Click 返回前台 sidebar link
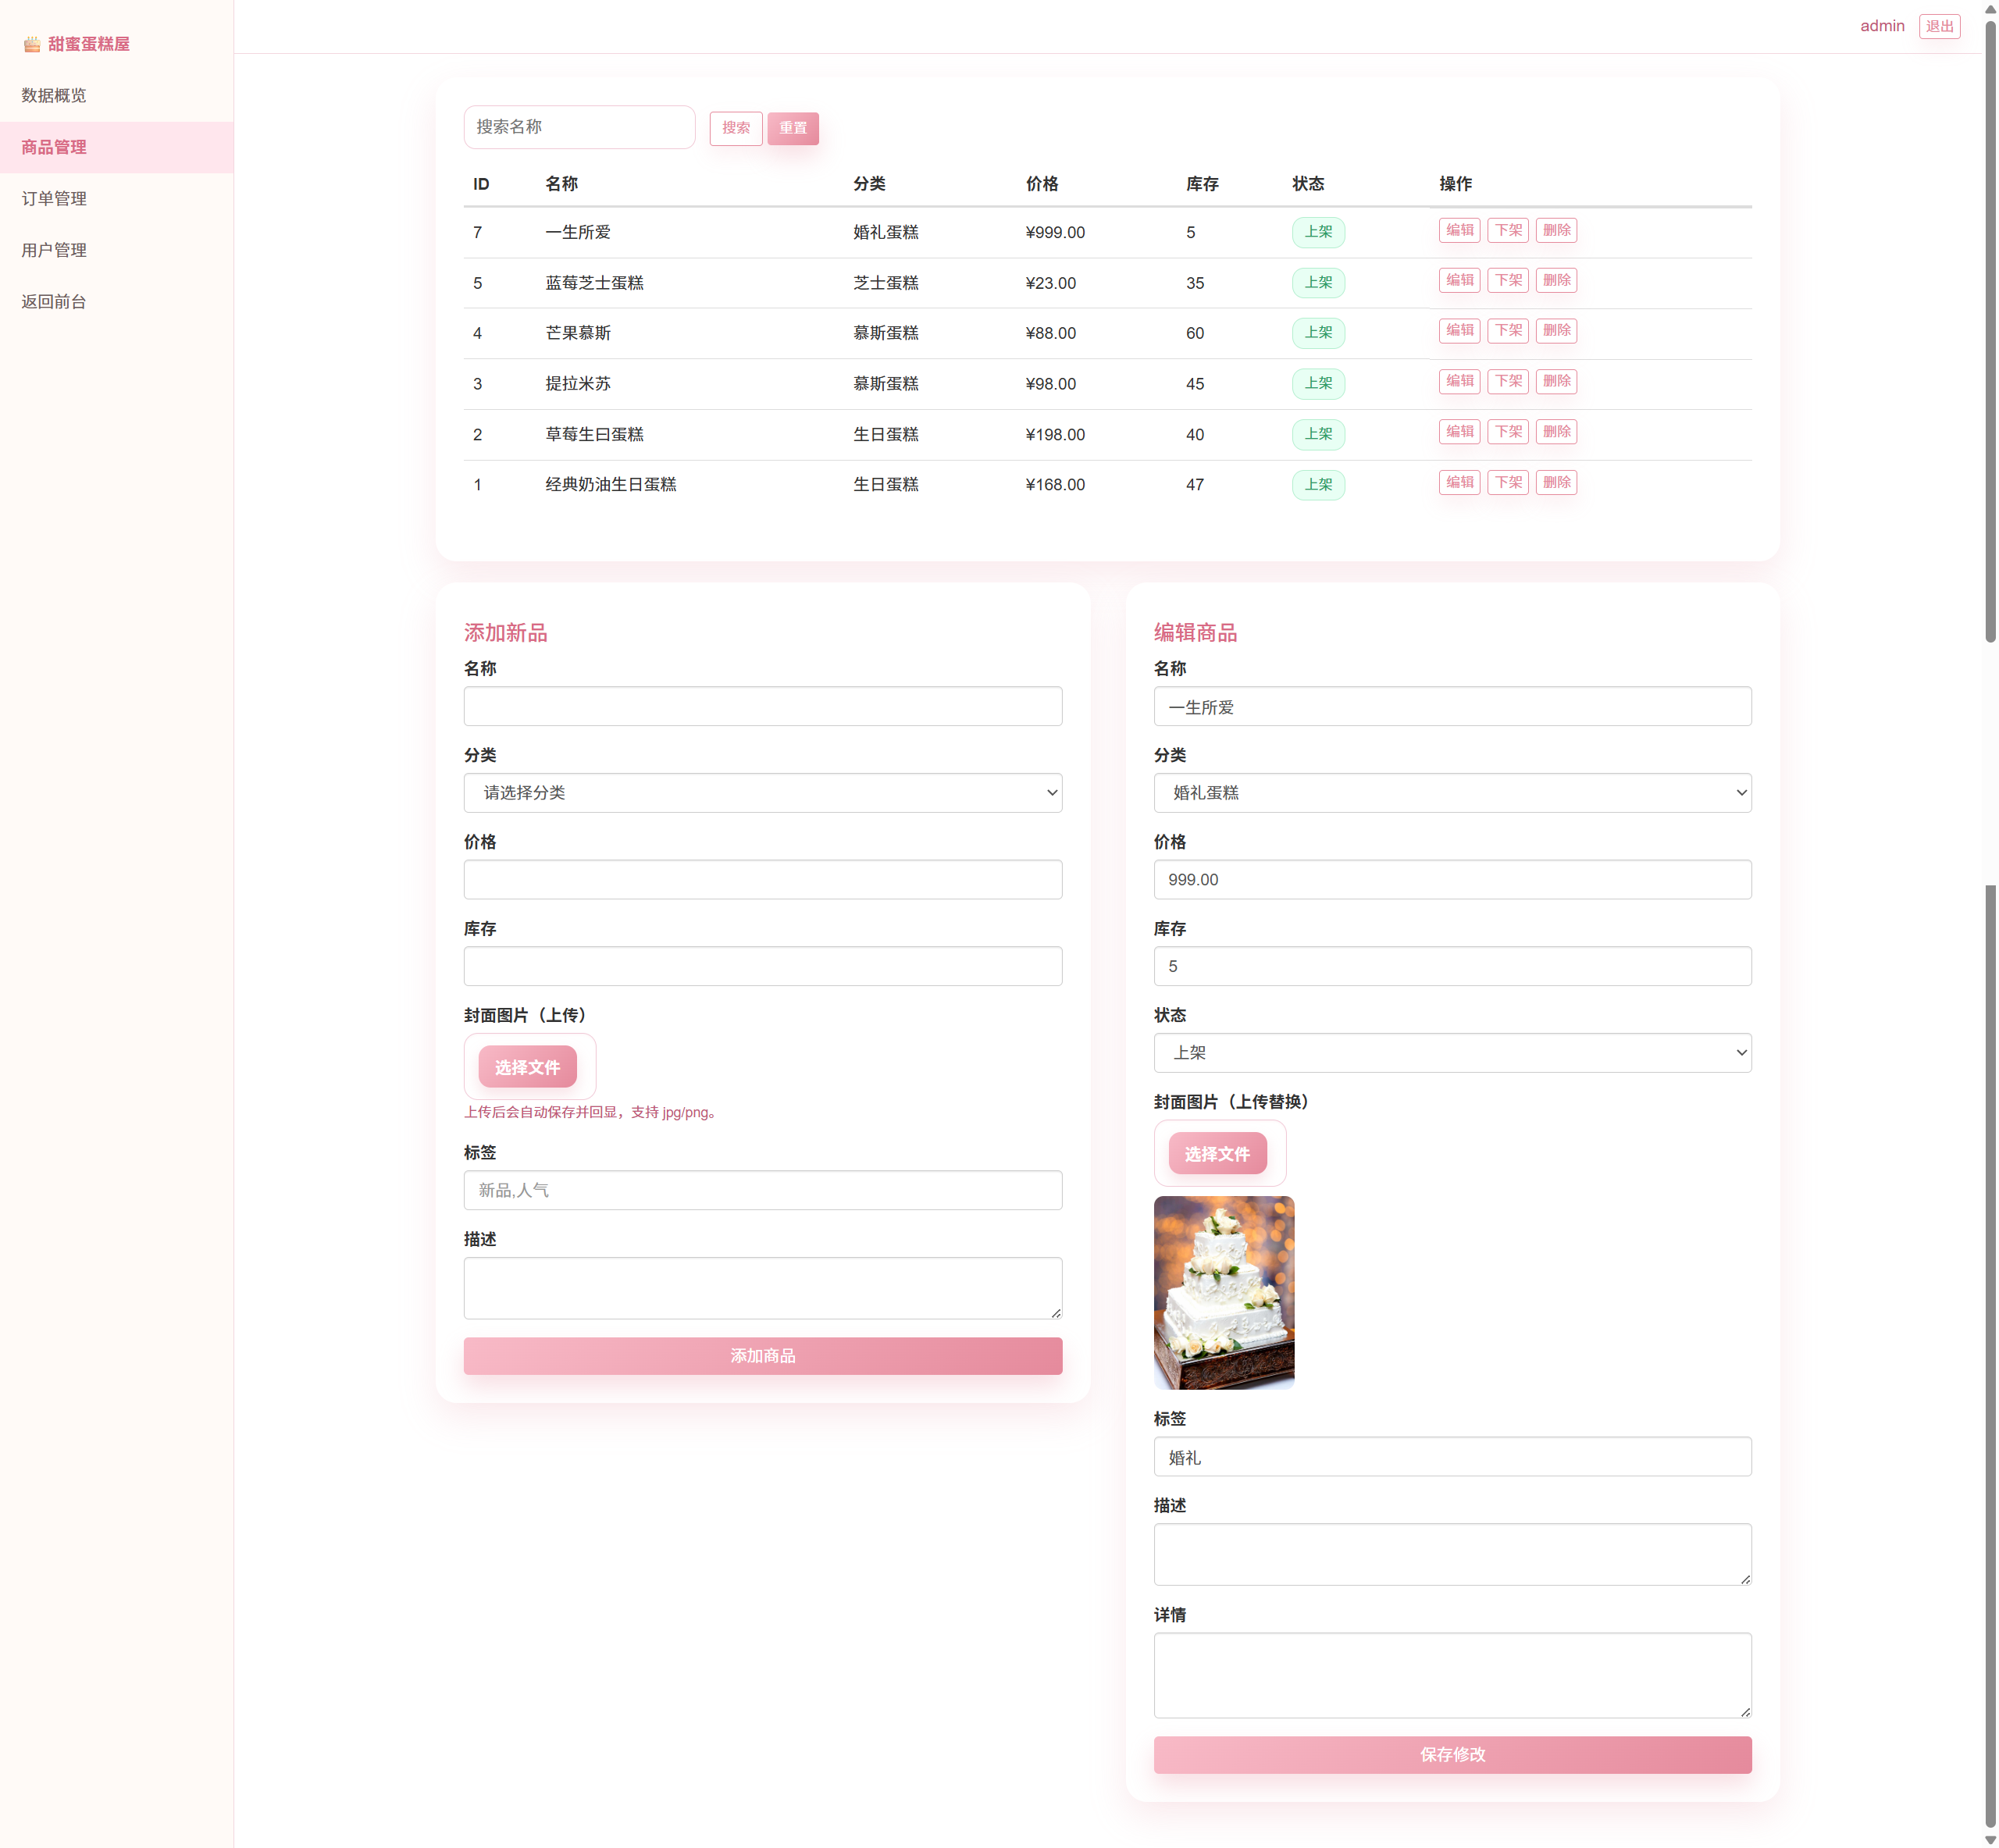1999x1848 pixels. pos(54,301)
